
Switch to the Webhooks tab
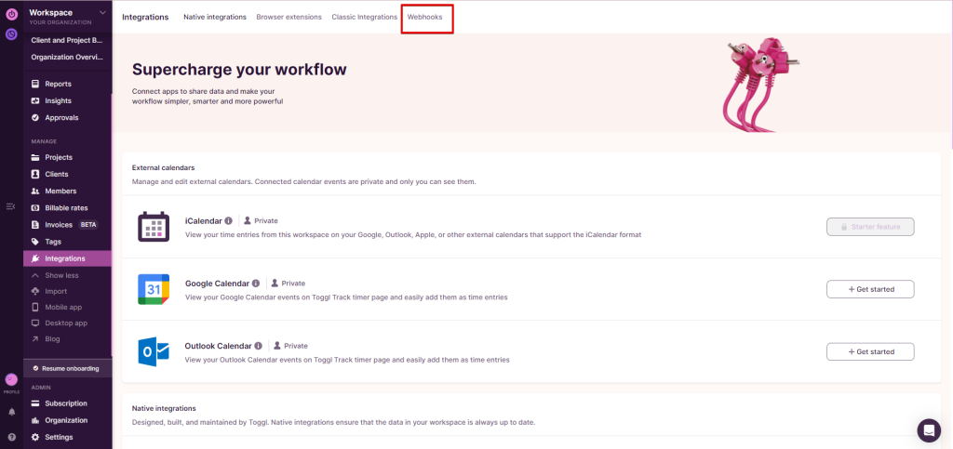[x=424, y=17]
